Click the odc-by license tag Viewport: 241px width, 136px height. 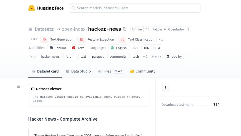[174, 57]
